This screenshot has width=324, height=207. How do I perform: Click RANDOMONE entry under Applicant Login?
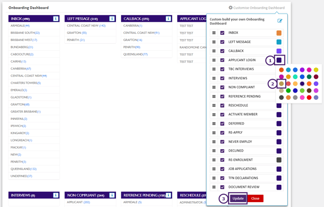[193, 47]
